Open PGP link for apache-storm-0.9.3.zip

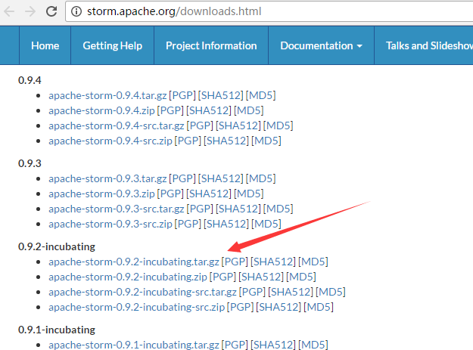click(x=170, y=194)
